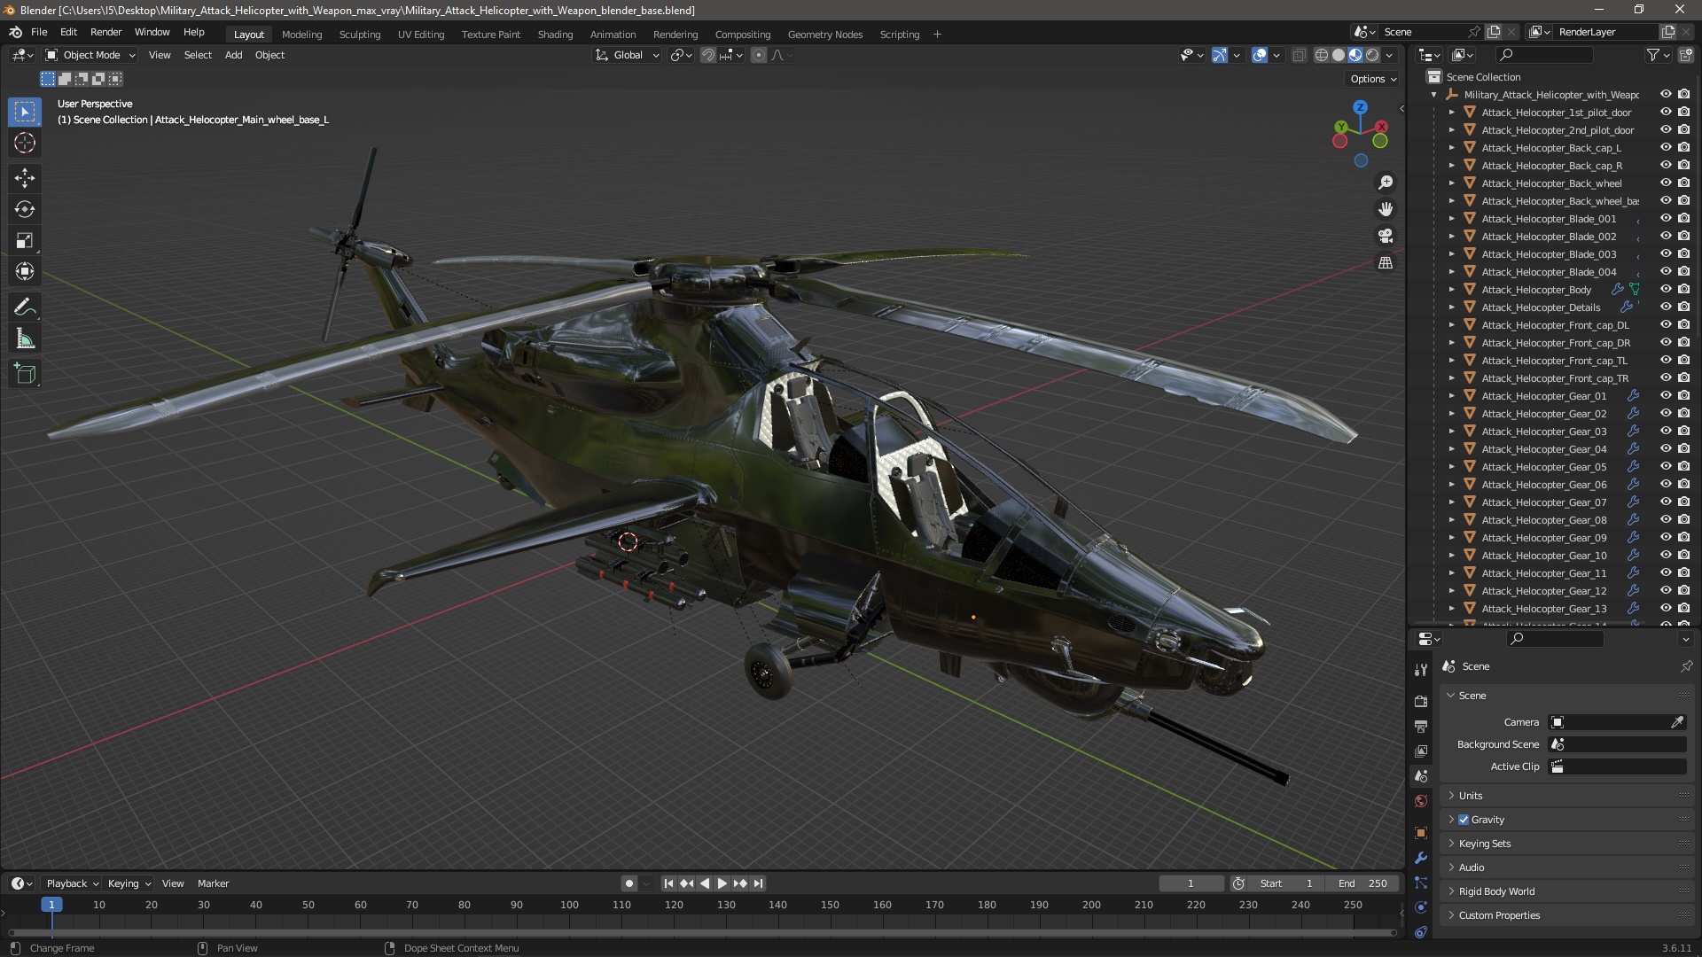Click frame 100 on the timeline
This screenshot has width=1702, height=957.
569,906
